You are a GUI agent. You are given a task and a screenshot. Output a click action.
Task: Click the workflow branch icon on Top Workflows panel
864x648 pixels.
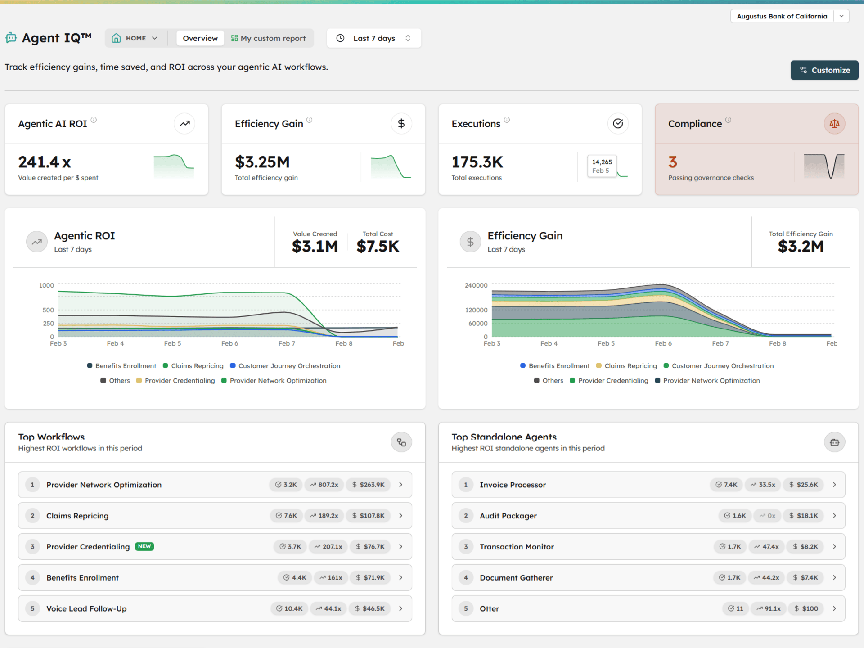pyautogui.click(x=401, y=442)
